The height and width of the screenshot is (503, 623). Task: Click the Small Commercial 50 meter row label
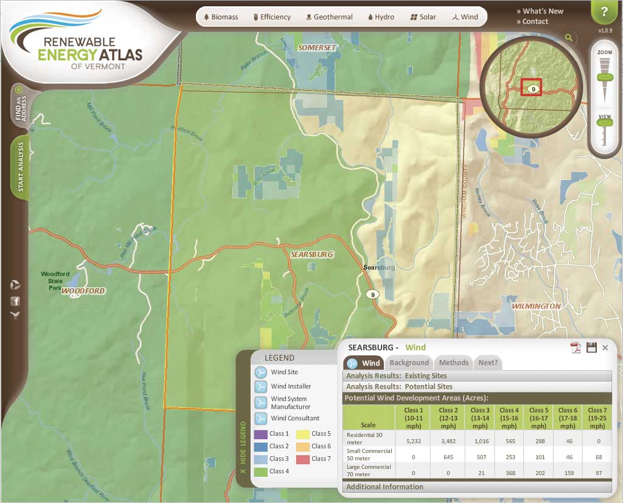coord(369,454)
